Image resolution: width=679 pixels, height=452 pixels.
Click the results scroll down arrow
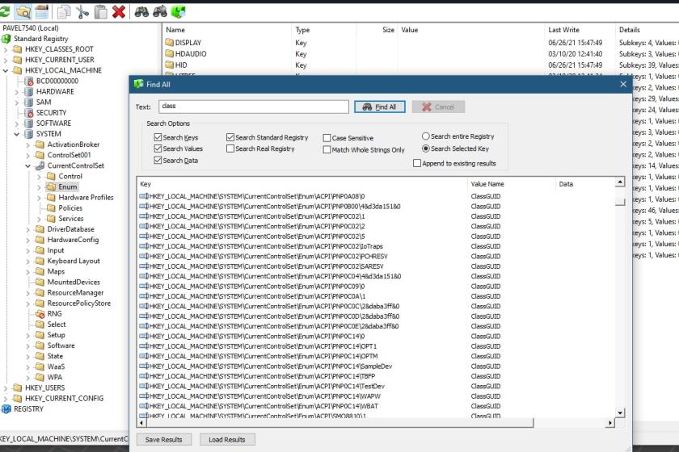620,413
